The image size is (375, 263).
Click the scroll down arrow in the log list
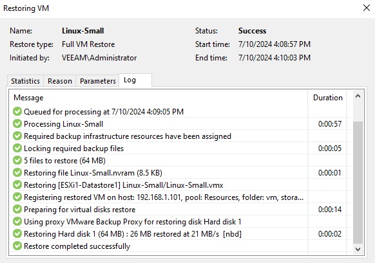coord(358,249)
